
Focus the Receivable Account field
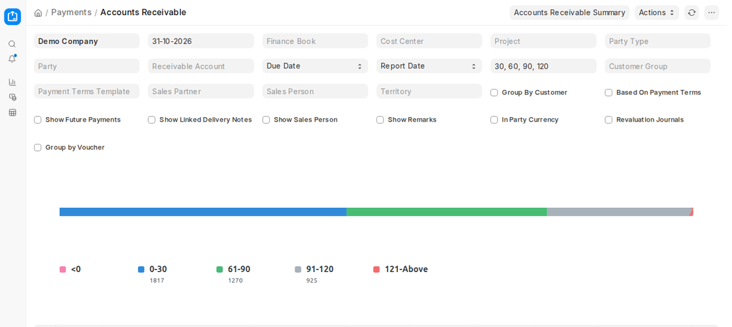[201, 66]
